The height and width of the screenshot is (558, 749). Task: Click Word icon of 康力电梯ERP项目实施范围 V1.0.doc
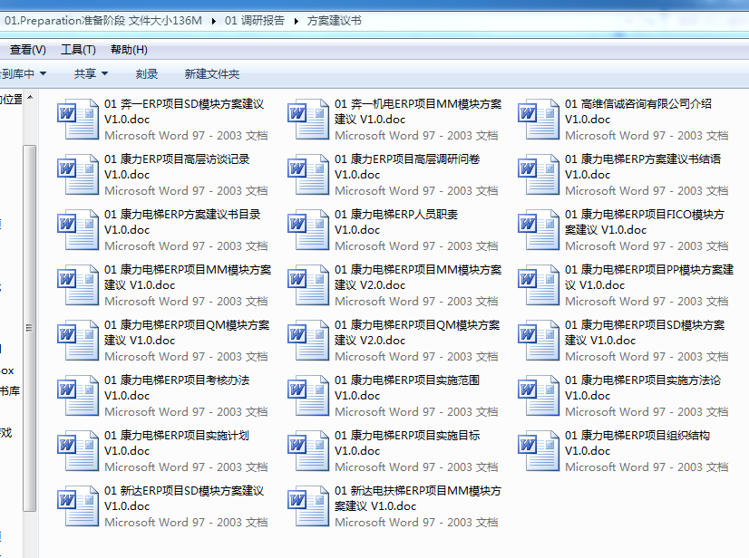[308, 396]
